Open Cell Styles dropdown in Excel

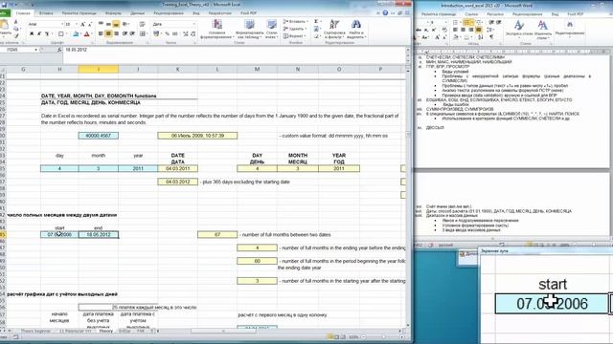click(x=271, y=30)
